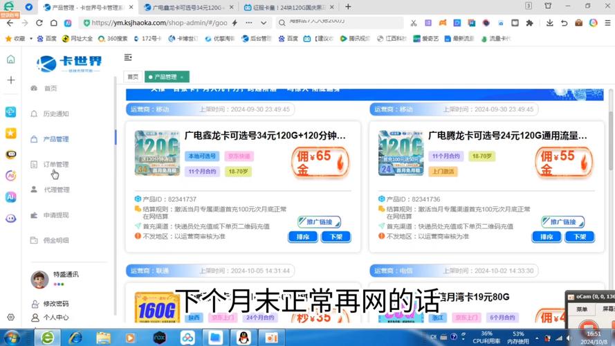615x346 pixels.
Task: Open the browser extensions puzzle icon
Action: [x=529, y=23]
